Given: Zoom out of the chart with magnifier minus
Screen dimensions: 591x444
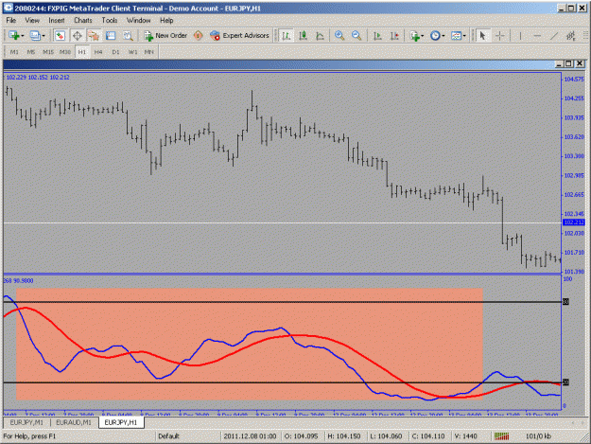Looking at the screenshot, I should [356, 36].
